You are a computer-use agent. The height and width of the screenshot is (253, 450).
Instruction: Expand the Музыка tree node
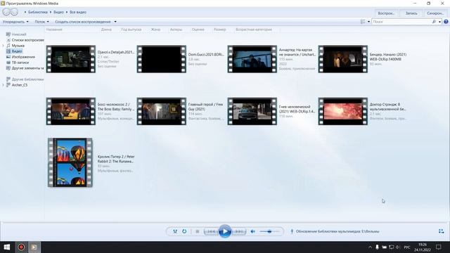point(3,46)
